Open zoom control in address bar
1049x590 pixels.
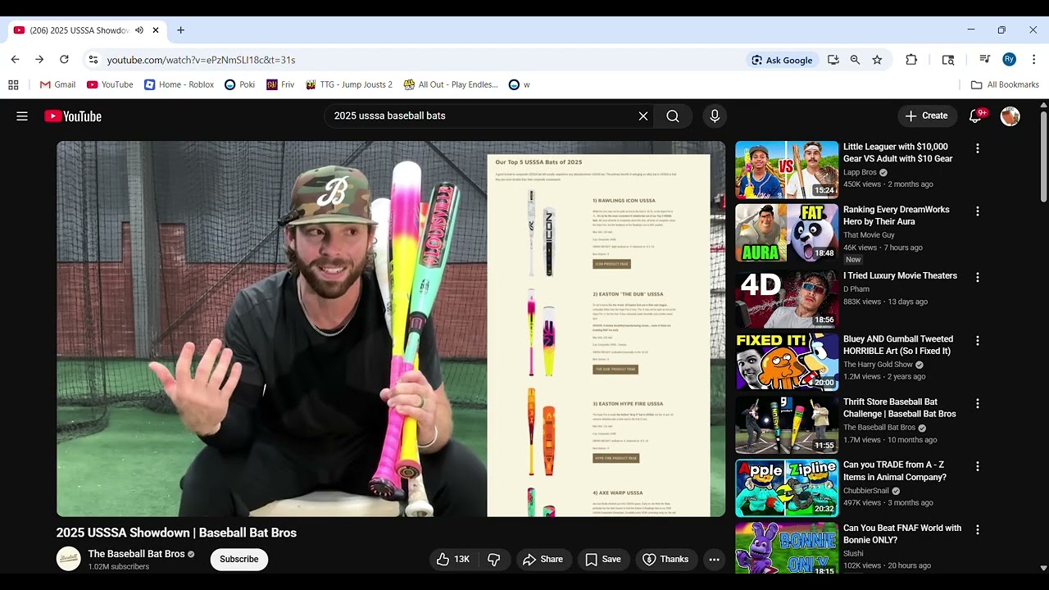click(x=855, y=60)
